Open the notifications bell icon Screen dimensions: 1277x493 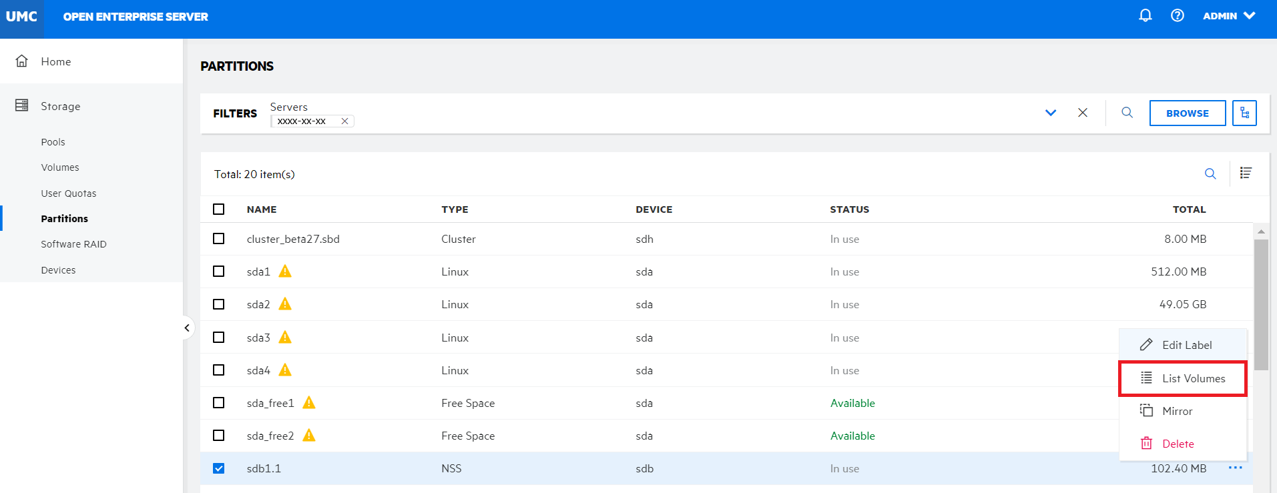(1145, 15)
